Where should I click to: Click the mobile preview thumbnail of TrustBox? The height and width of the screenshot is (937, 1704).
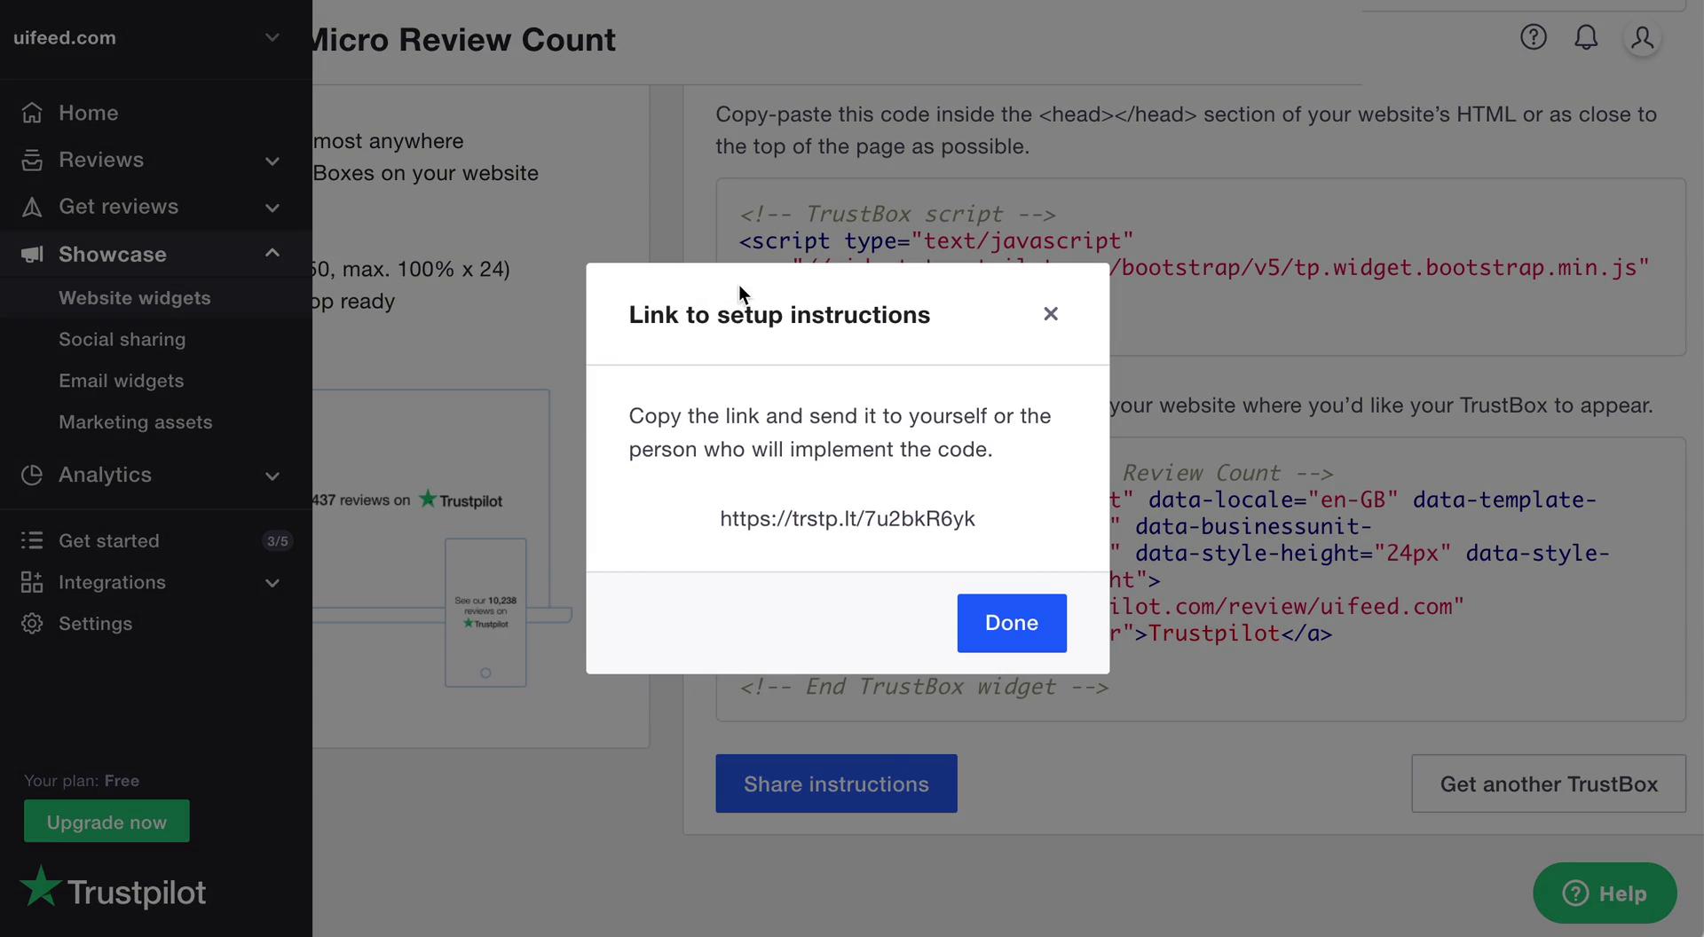point(485,612)
